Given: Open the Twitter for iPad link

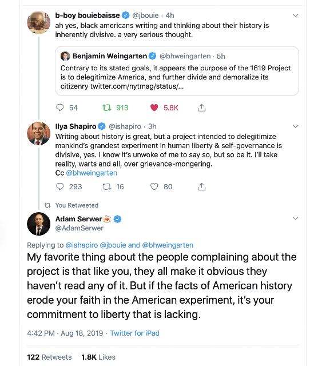Looking at the screenshot, I should point(135,333).
